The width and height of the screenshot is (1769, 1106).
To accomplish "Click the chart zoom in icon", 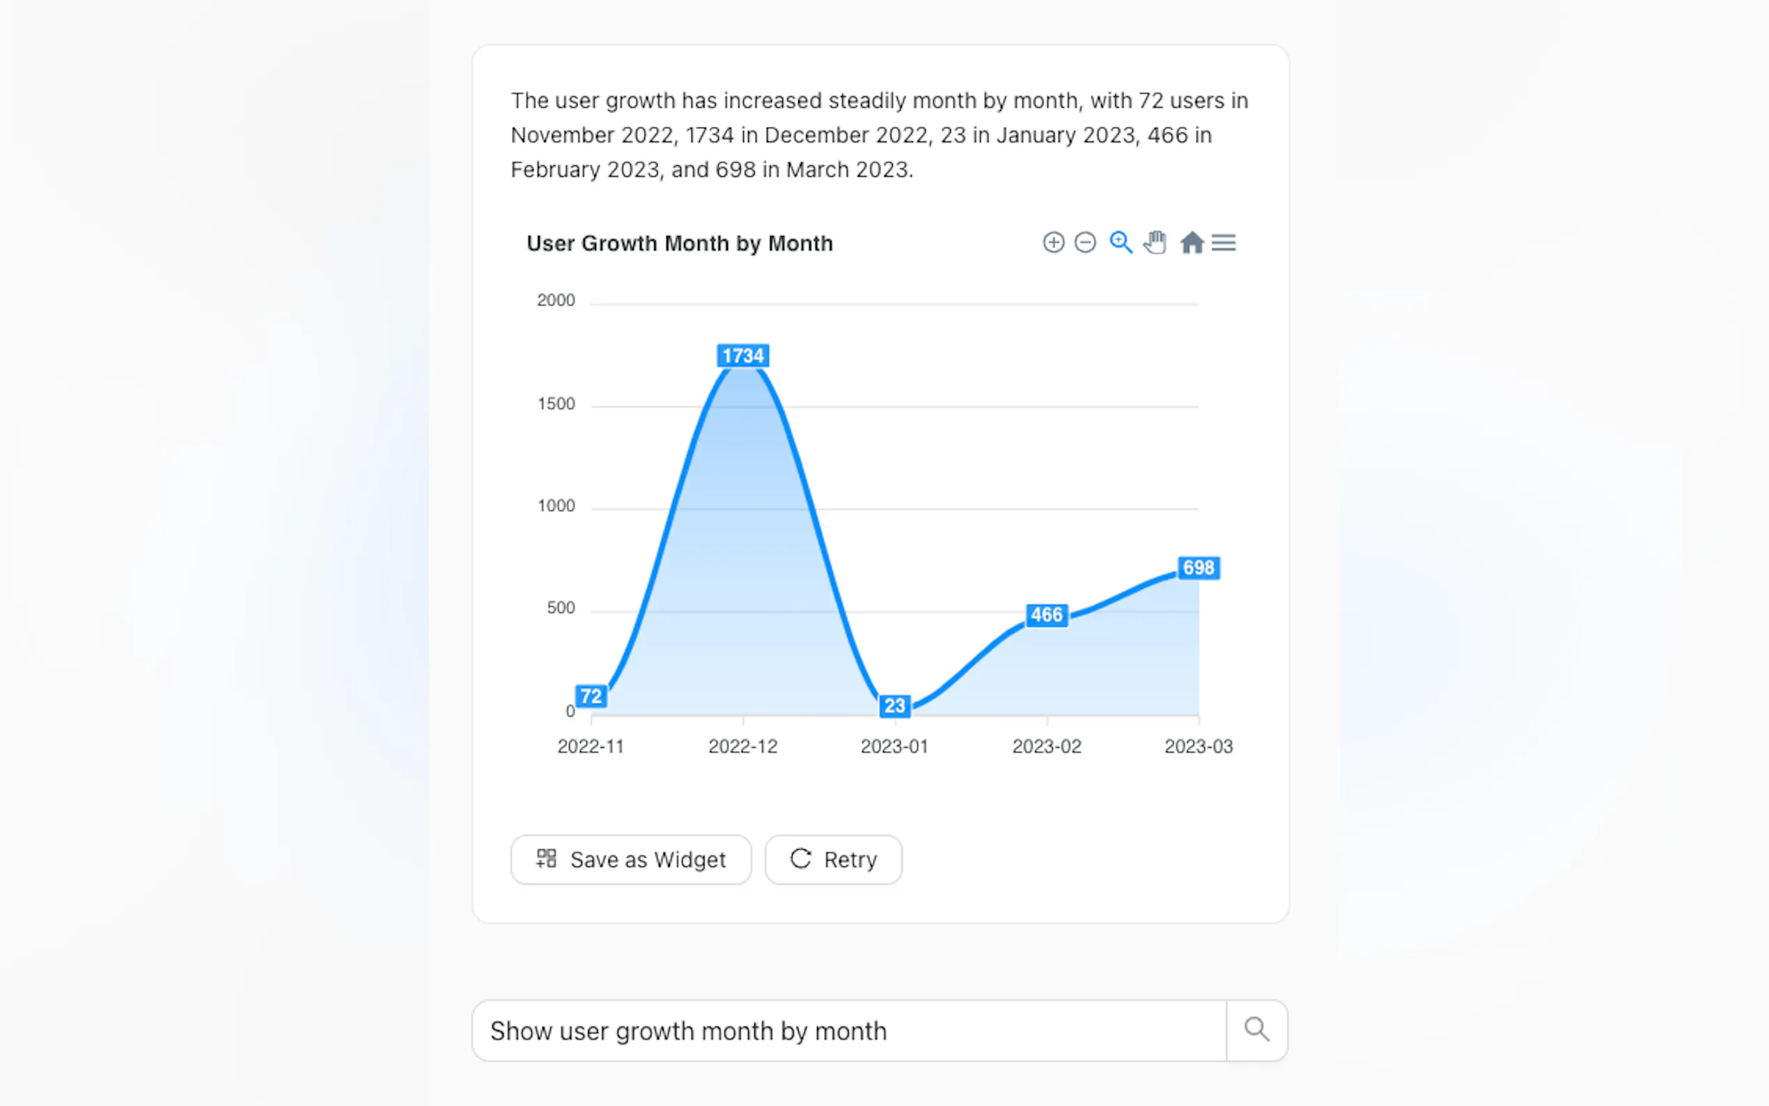I will tap(1053, 242).
